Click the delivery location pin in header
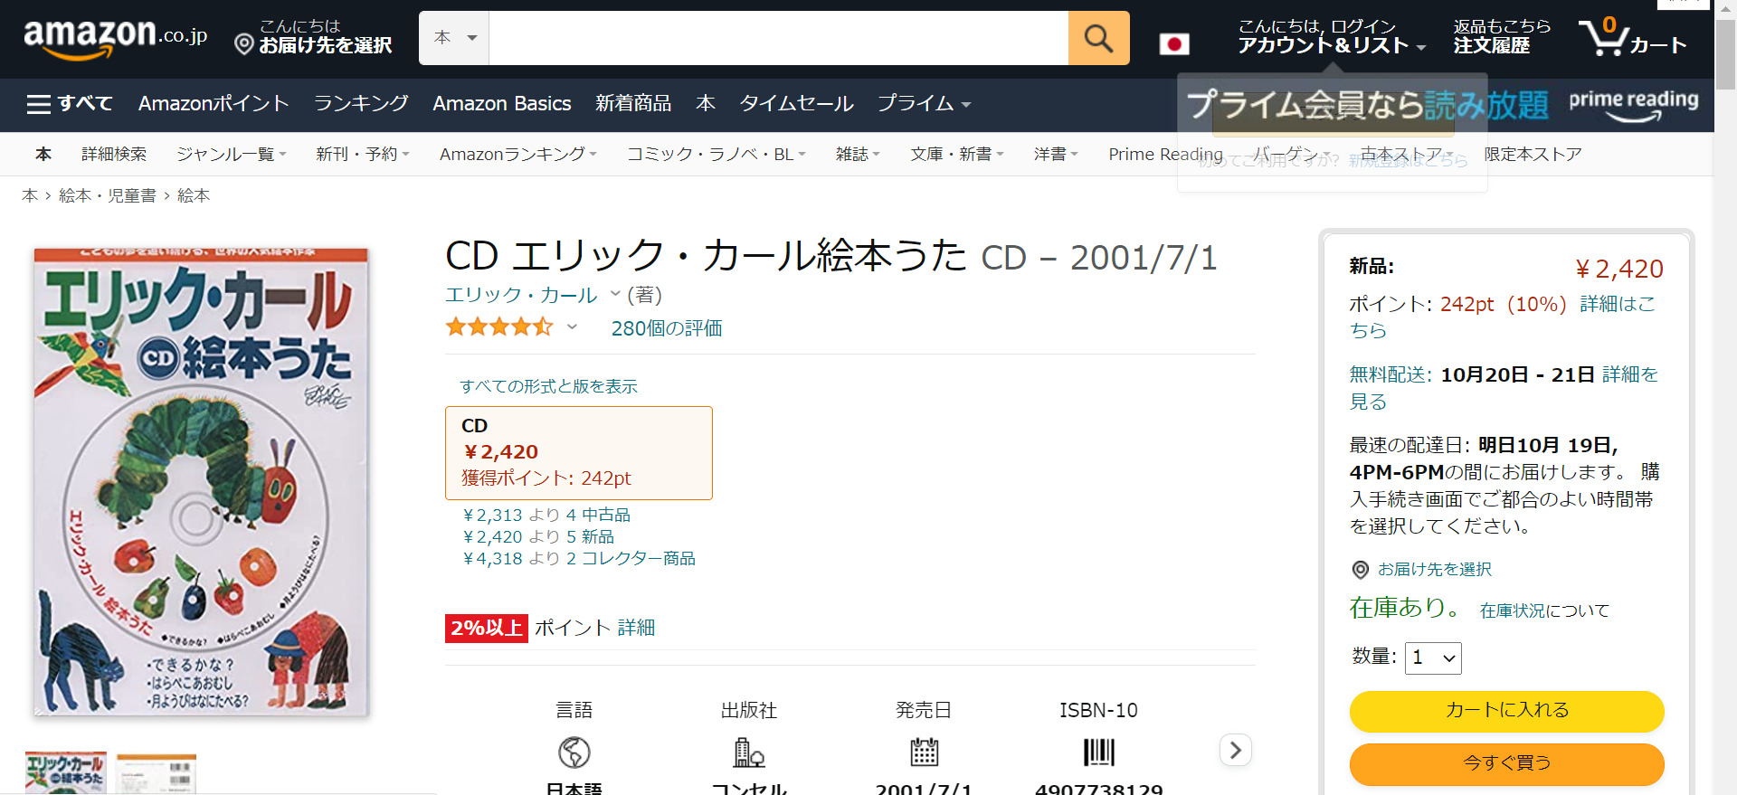 [x=243, y=43]
